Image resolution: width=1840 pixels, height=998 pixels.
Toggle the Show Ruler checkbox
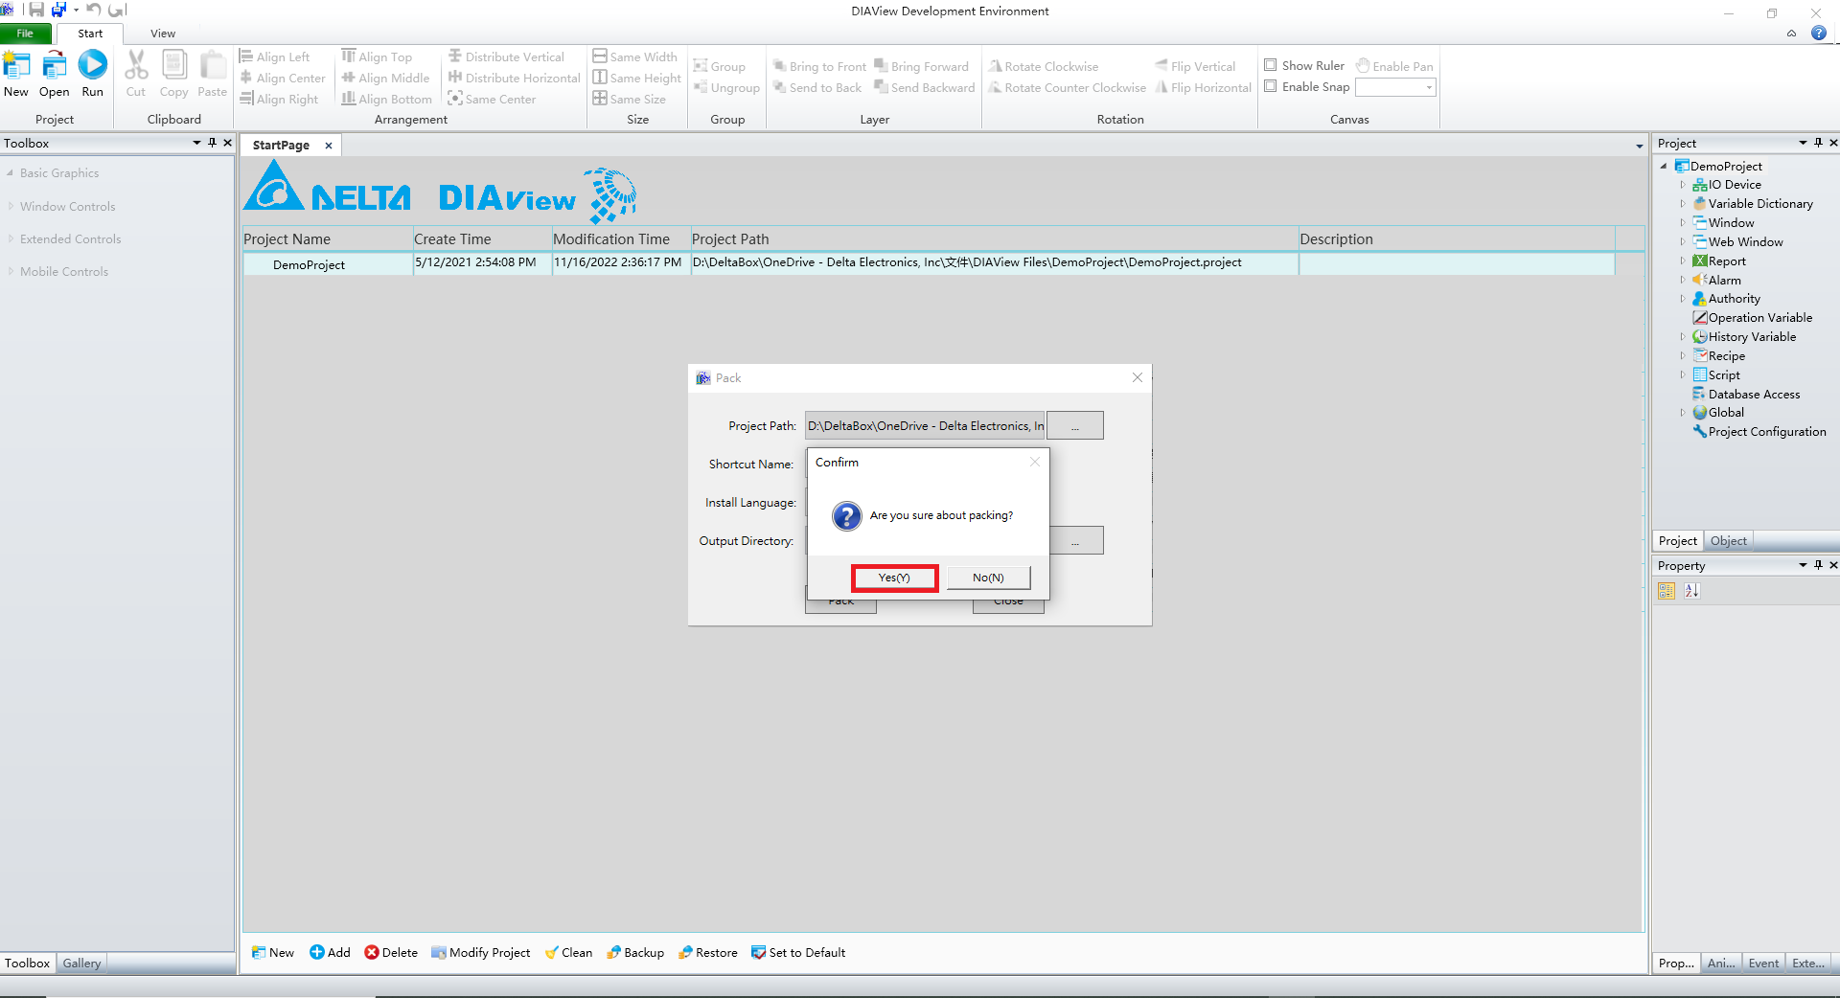1271,65
